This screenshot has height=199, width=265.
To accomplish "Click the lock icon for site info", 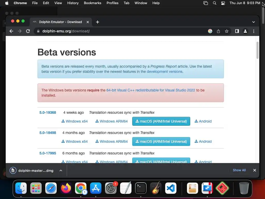I will coord(38,31).
